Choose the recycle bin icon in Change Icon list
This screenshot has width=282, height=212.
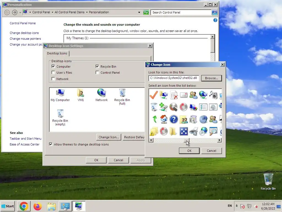[154, 107]
